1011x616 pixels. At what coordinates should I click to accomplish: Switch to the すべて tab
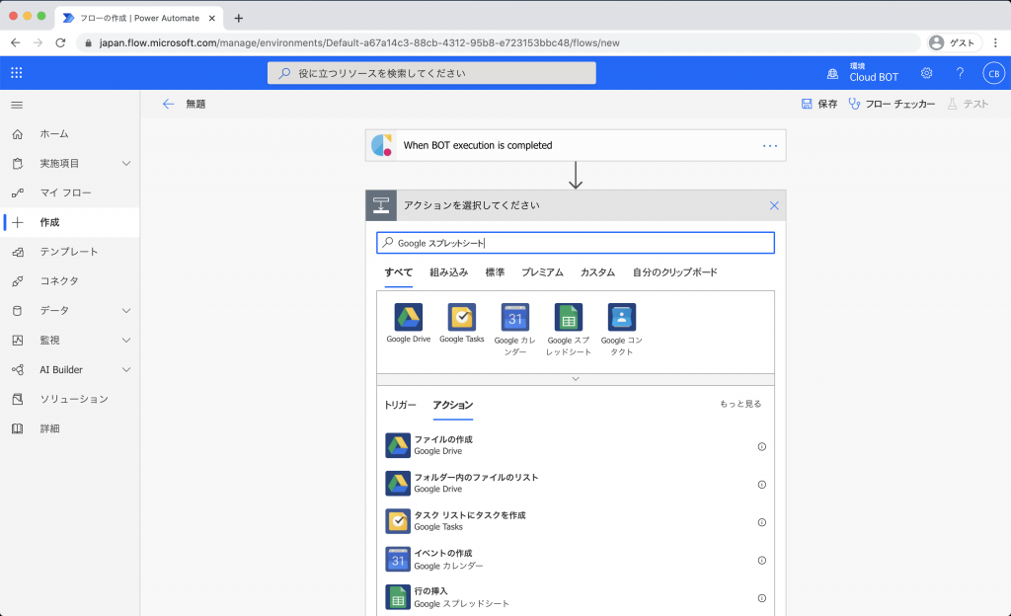(x=399, y=272)
